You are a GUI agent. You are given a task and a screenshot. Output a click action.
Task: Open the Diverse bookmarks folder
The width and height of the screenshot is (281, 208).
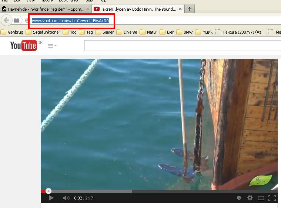[x=127, y=32]
